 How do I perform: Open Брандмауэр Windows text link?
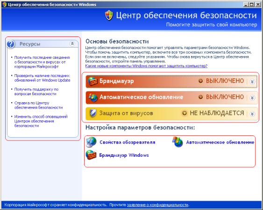point(124,155)
